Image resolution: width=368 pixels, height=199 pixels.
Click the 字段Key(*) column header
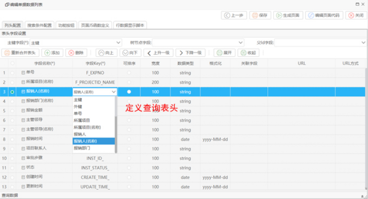click(x=95, y=64)
